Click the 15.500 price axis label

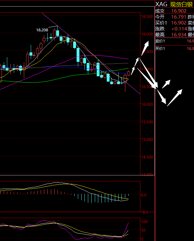point(147,122)
